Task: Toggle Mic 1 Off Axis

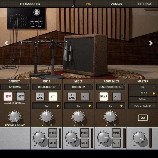Action: 40,96
